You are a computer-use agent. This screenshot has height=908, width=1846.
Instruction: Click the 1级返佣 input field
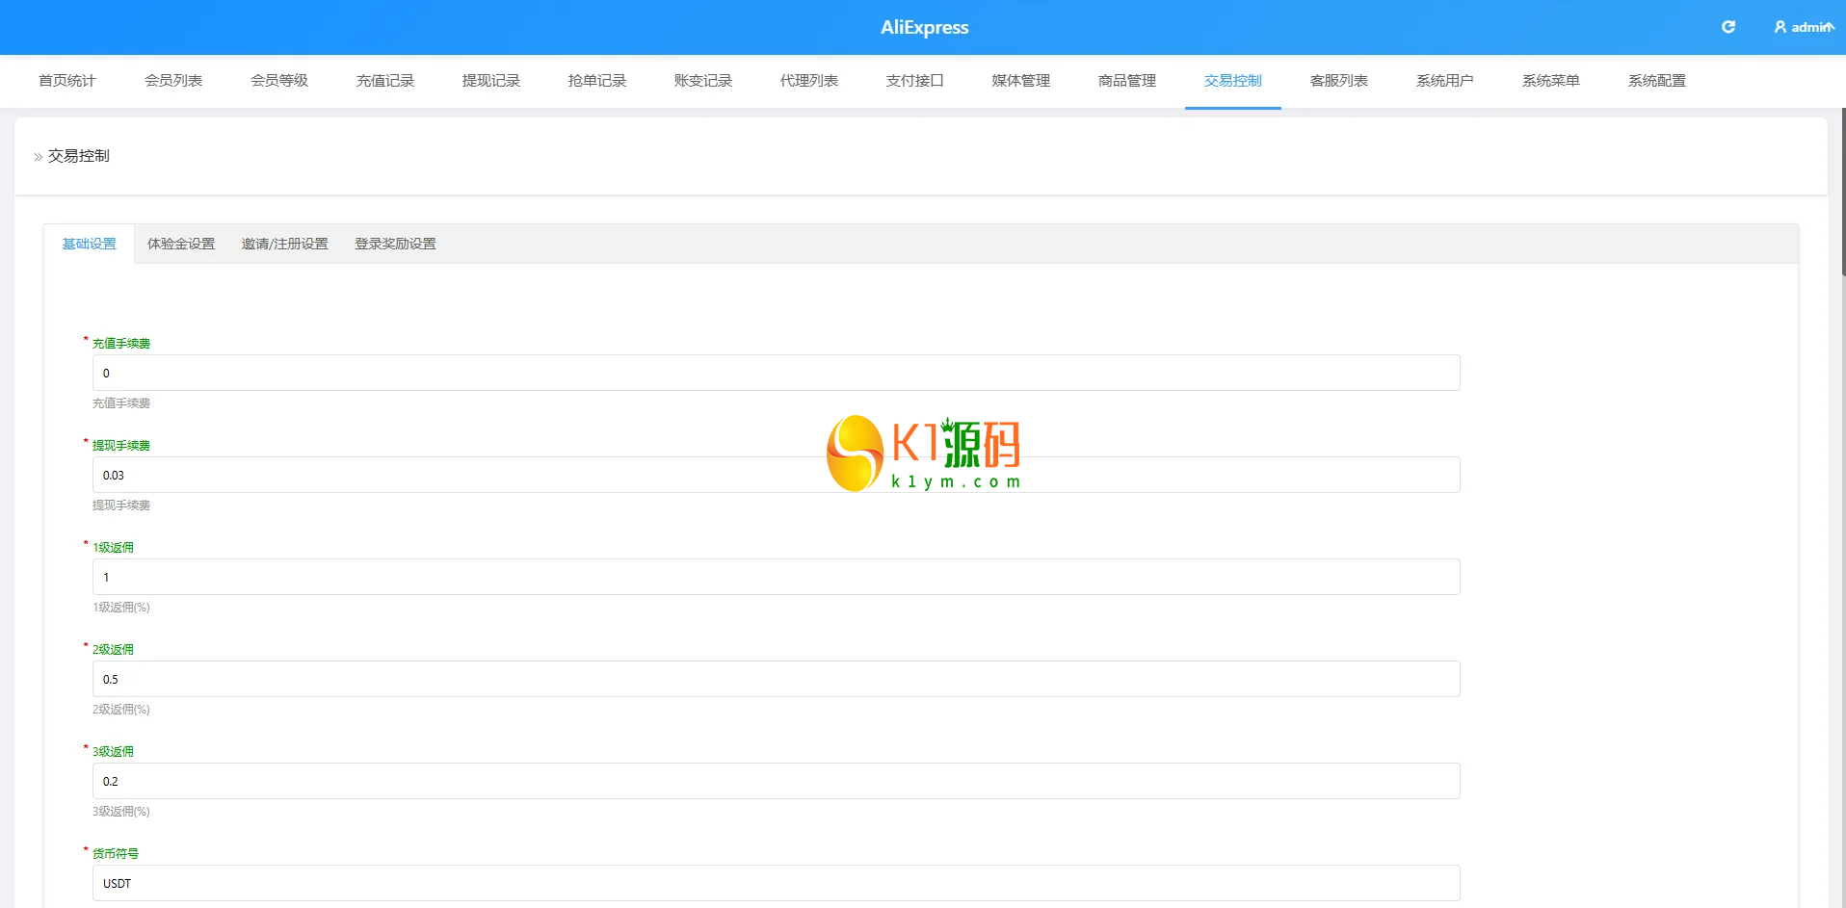pyautogui.click(x=777, y=577)
